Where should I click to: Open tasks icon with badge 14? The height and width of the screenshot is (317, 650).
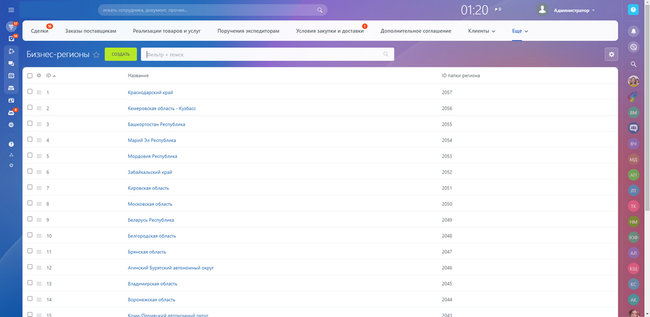coord(11,39)
